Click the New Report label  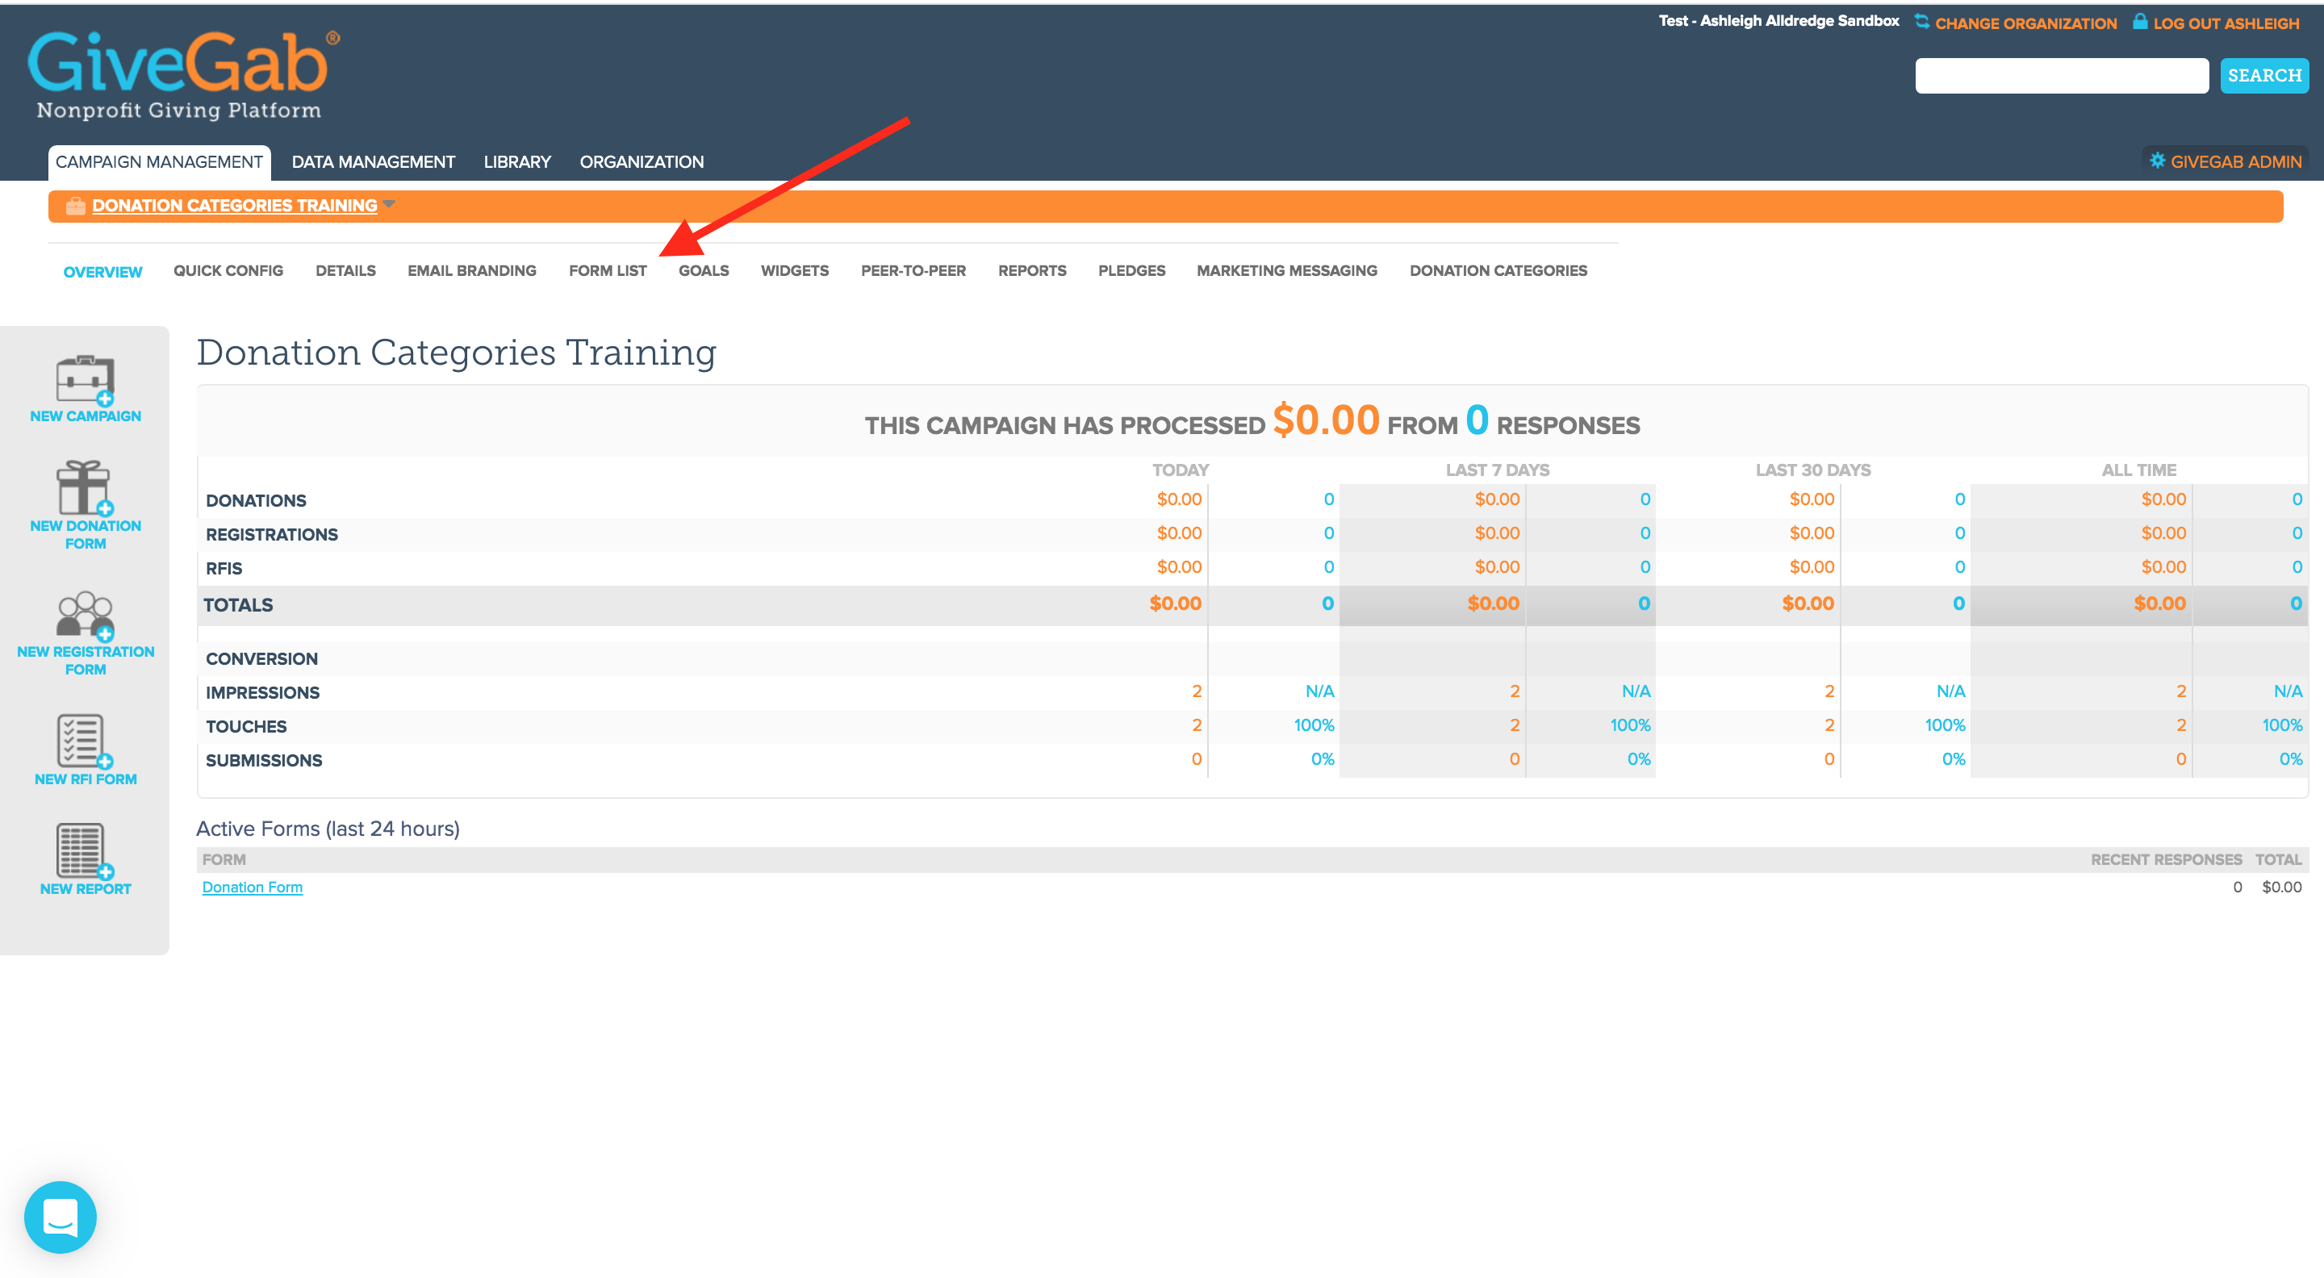pyautogui.click(x=86, y=888)
